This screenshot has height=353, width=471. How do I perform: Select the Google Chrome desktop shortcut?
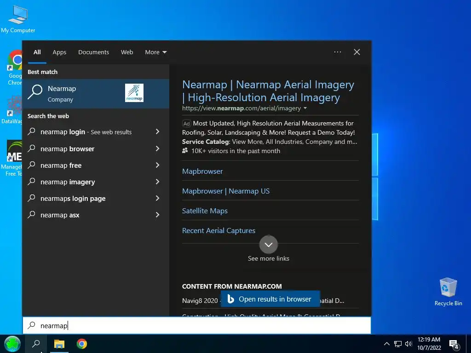[x=15, y=68]
